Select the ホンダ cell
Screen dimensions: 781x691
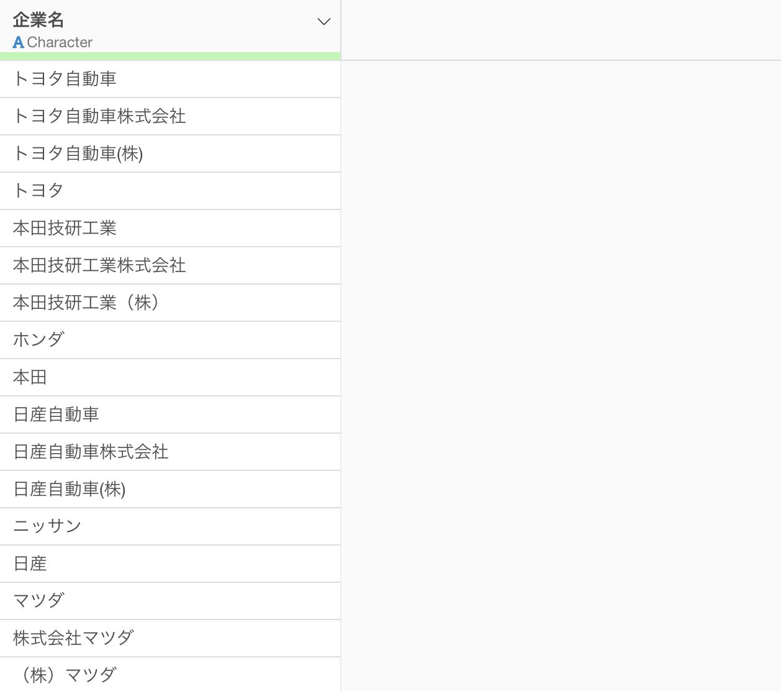[x=38, y=340]
